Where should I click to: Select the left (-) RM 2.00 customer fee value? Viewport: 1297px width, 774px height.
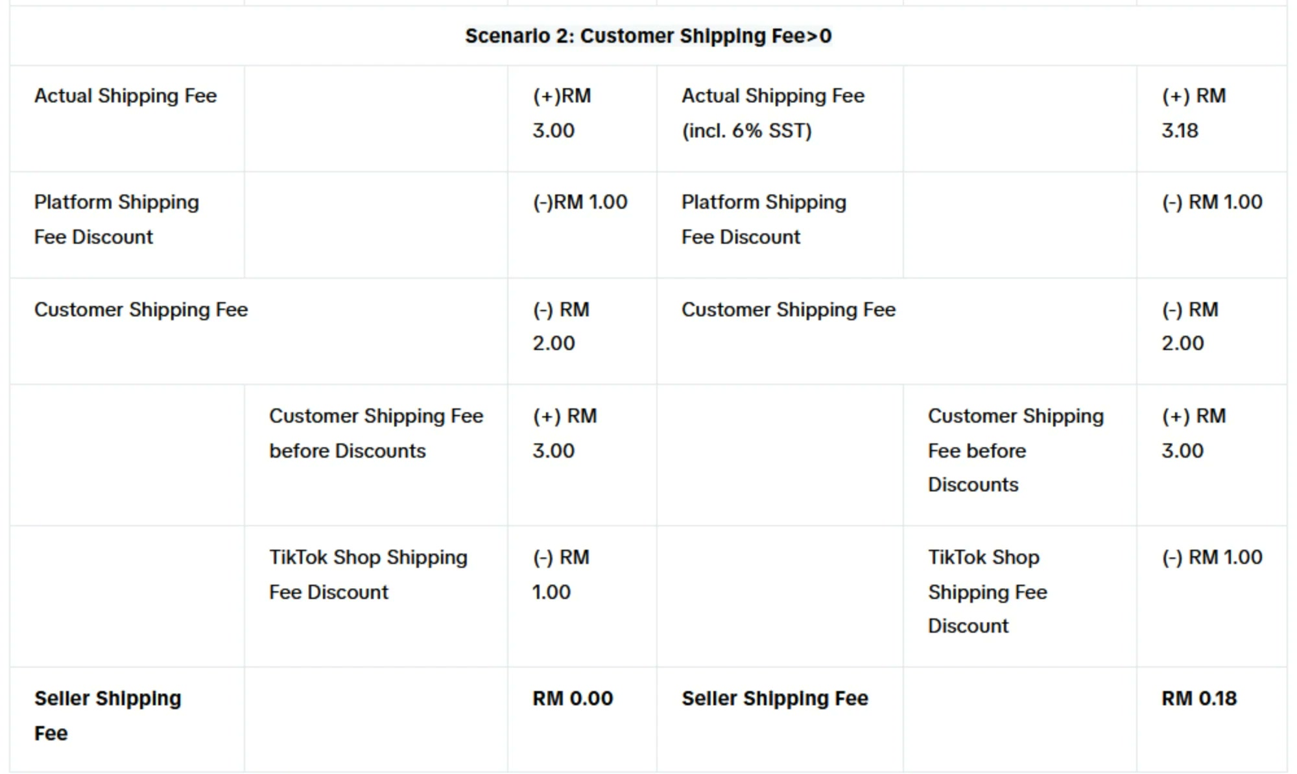tap(561, 326)
